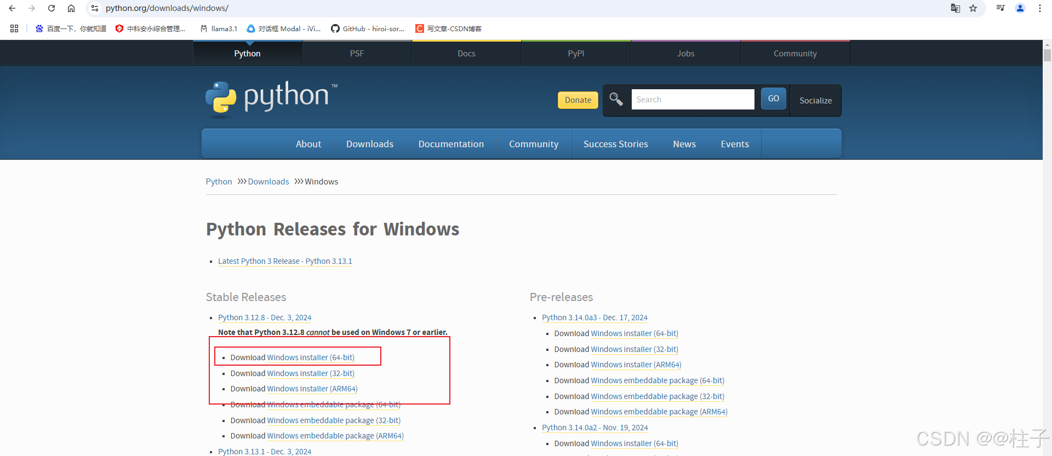
Task: Click the Downloads breadcrumb link
Action: coord(268,182)
